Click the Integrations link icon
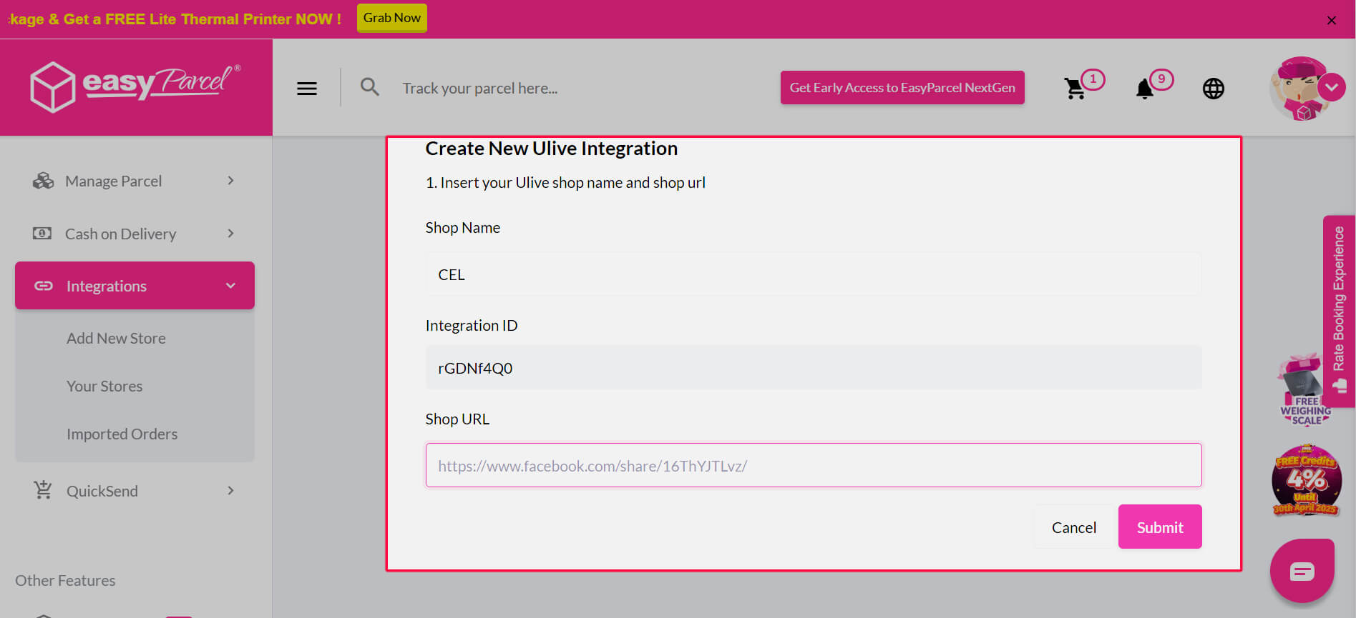The height and width of the screenshot is (618, 1356). (x=44, y=286)
